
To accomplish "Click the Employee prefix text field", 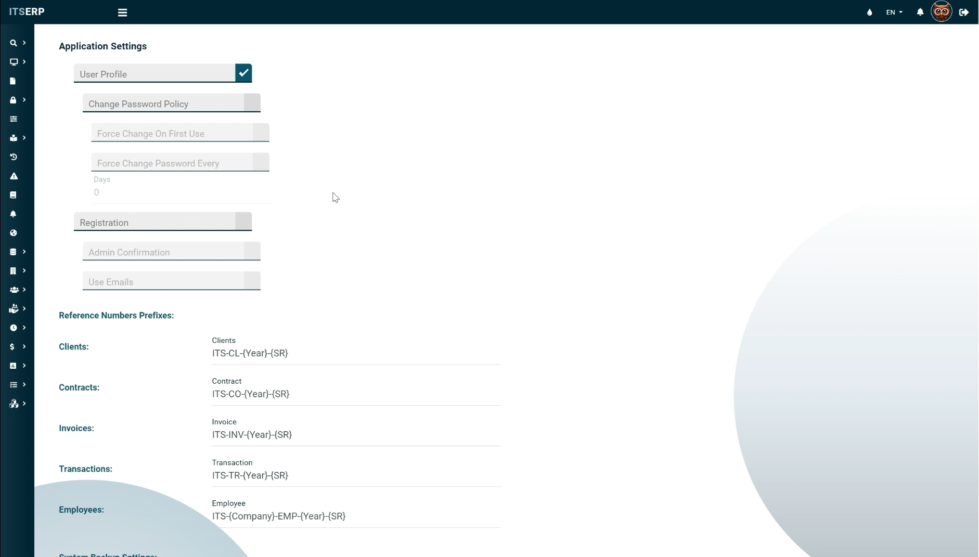I will tap(356, 516).
